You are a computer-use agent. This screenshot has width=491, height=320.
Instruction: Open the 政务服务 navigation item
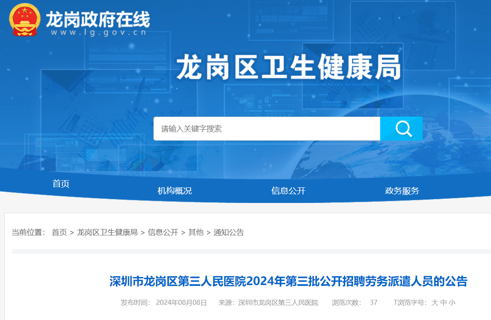pyautogui.click(x=402, y=191)
